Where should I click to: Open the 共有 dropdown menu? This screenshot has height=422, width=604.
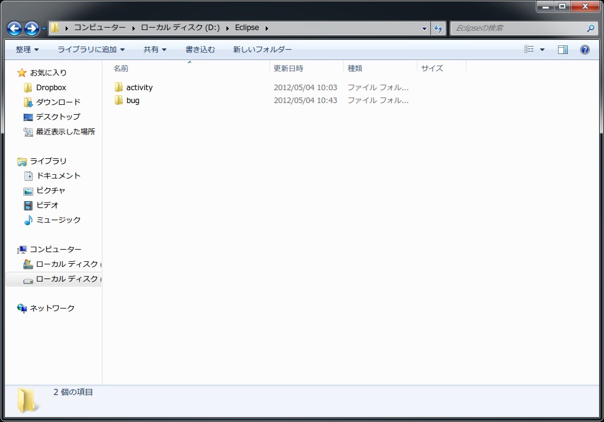click(x=155, y=50)
